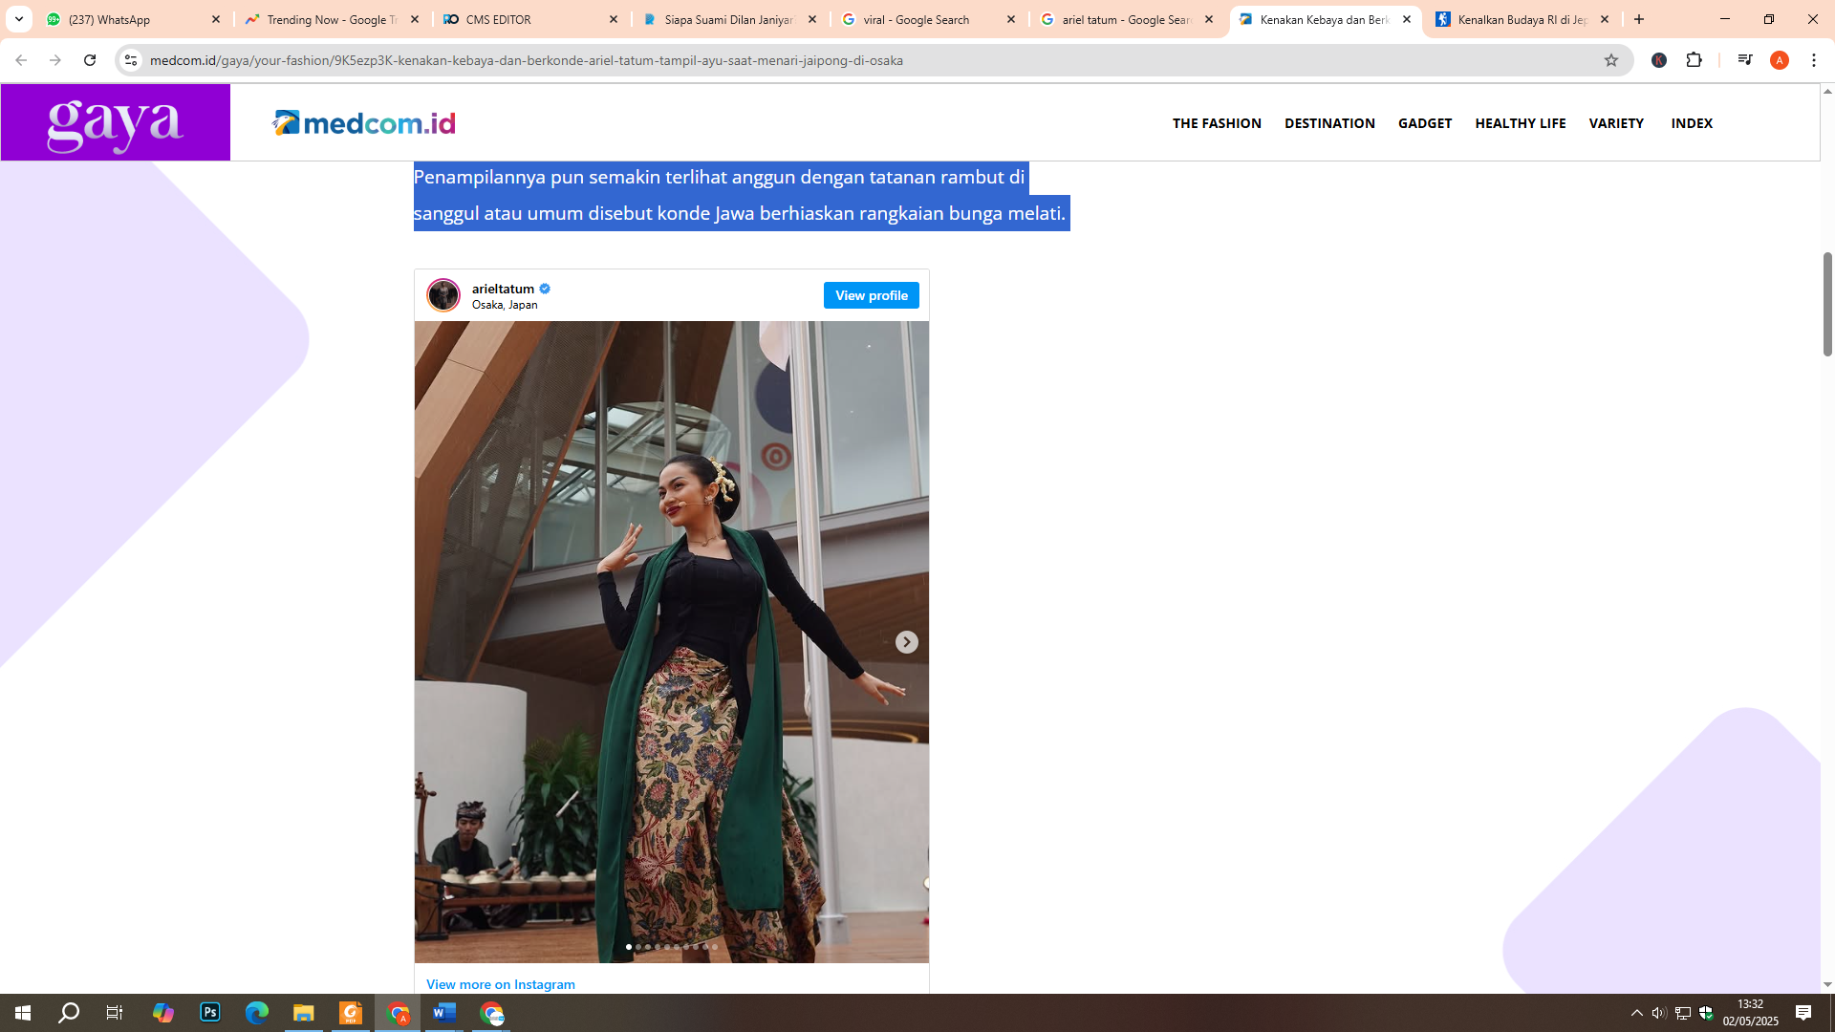Click the gaya purple logo
The height and width of the screenshot is (1032, 1835).
pos(115,122)
